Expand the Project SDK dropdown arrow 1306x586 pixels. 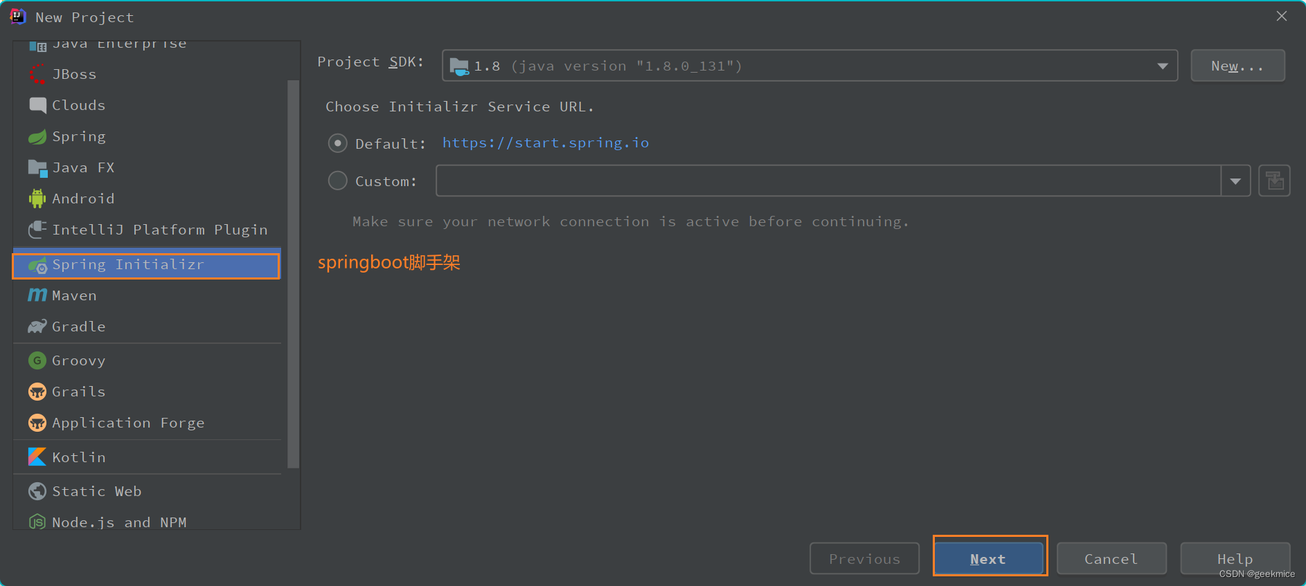tap(1163, 66)
